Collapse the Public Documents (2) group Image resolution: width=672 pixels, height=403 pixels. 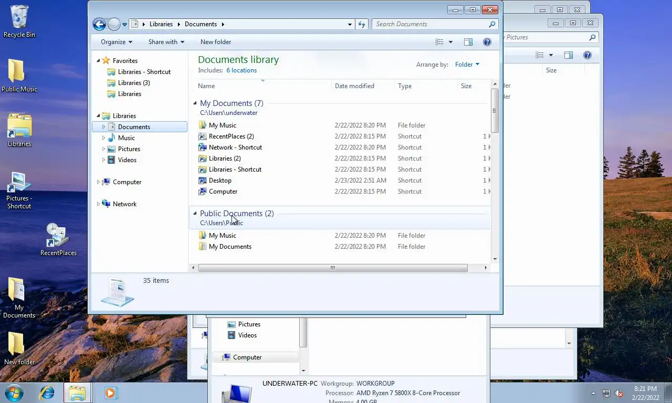[195, 214]
